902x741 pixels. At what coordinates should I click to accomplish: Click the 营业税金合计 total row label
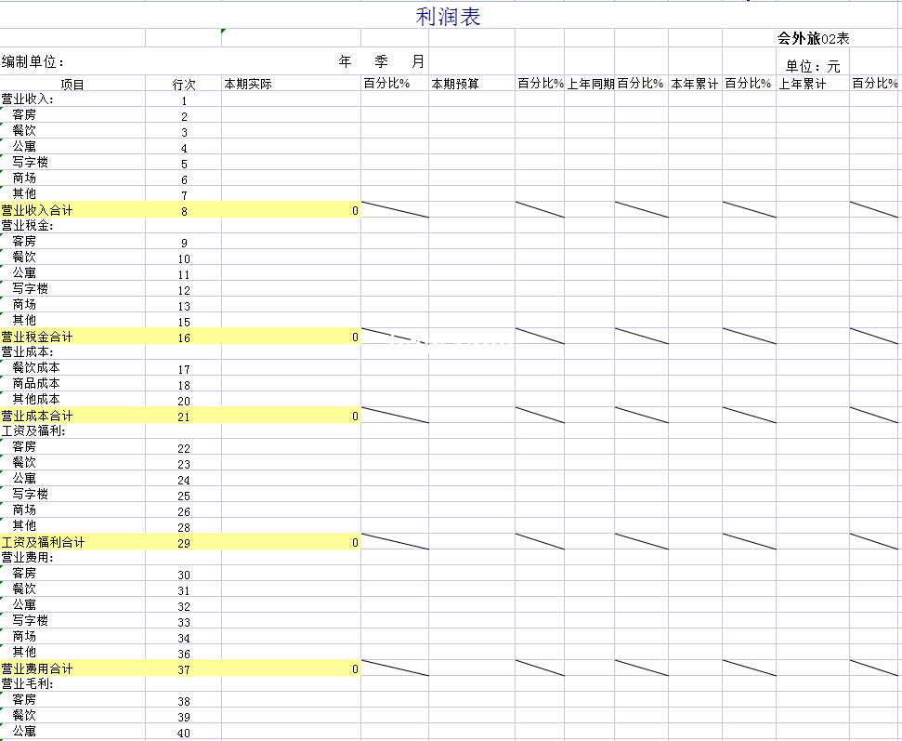37,337
